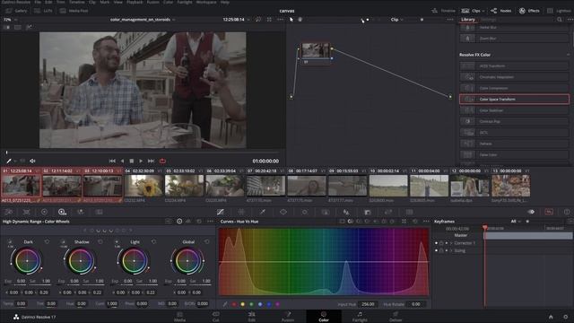Open the Key palette

(x=368, y=212)
